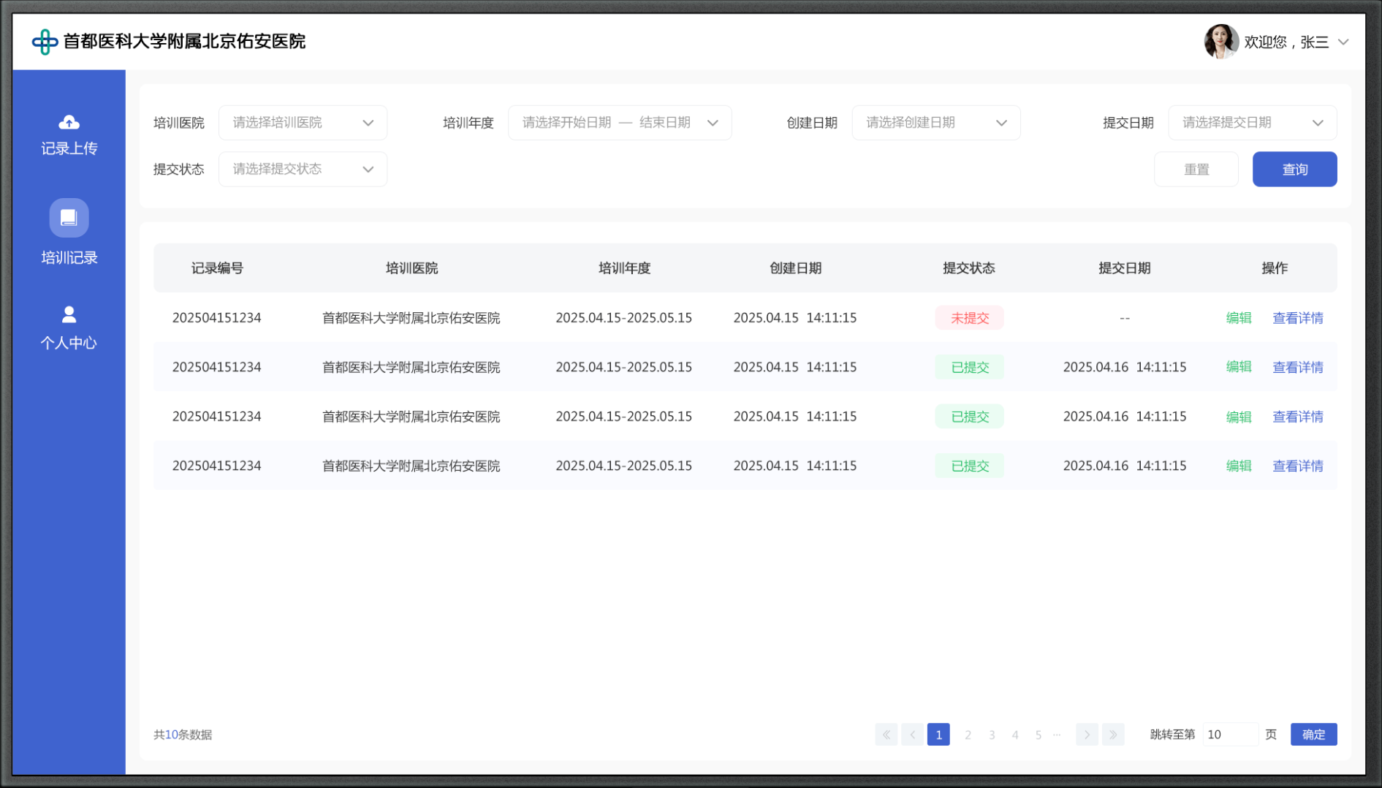
Task: Expand the user menu chevron beside 张三
Action: 1343,42
